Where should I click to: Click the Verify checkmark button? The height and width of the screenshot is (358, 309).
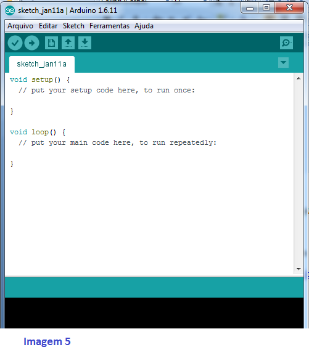15,43
